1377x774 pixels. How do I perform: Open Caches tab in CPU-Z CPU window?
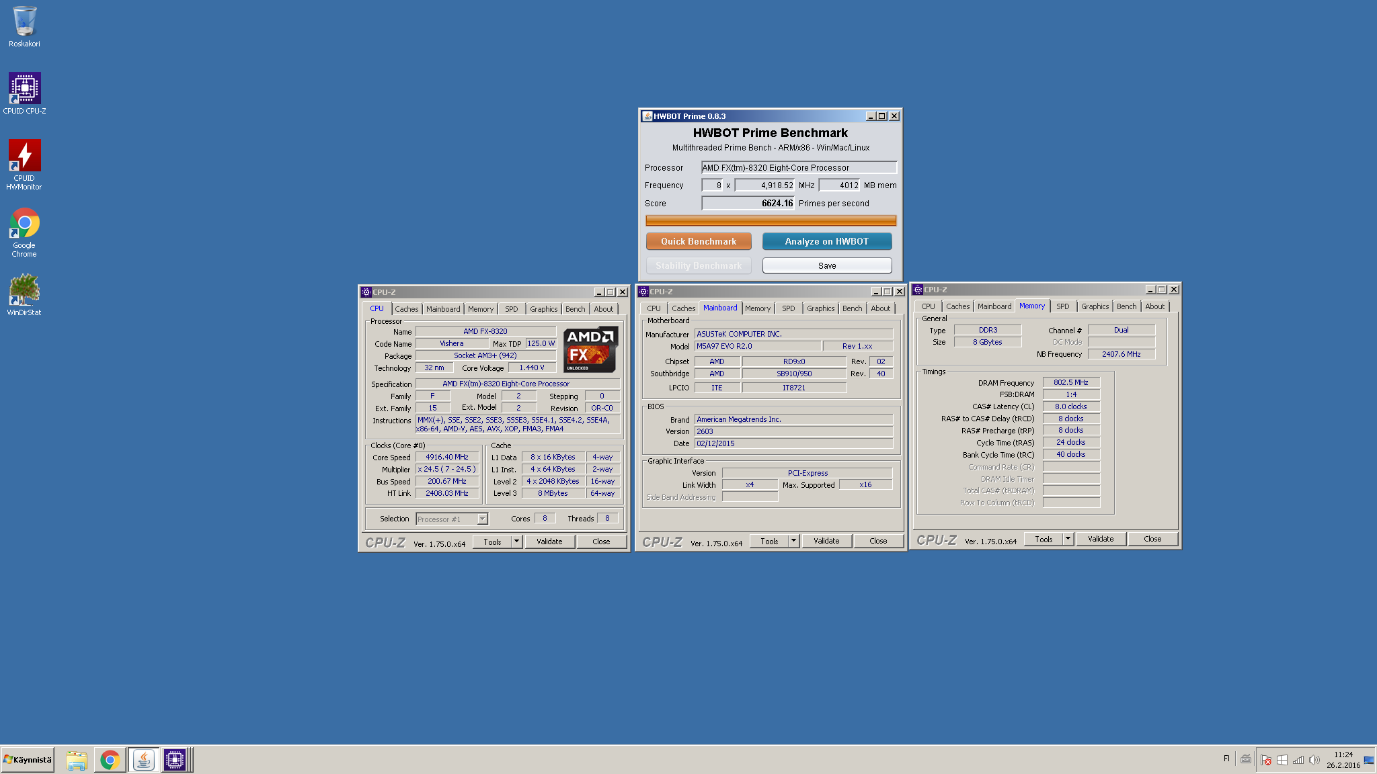tap(406, 309)
